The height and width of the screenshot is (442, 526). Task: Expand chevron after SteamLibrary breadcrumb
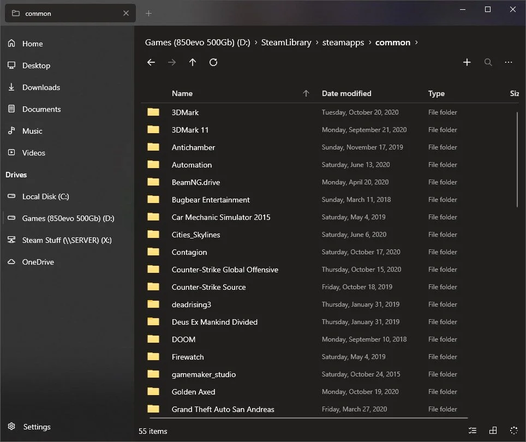(x=316, y=42)
